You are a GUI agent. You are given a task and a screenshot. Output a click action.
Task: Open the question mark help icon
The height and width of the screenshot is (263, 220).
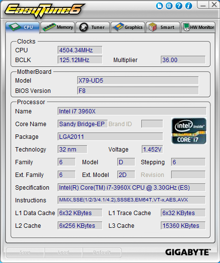(x=179, y=6)
